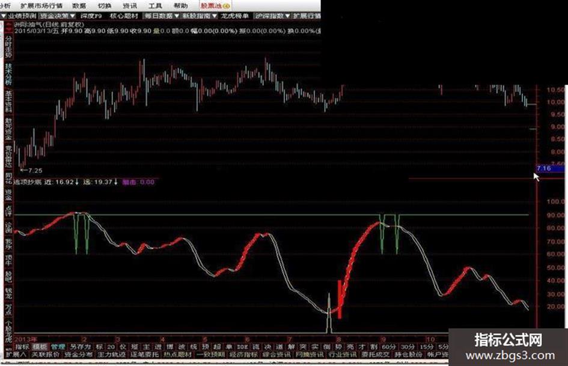568x366 pixels.
Task: Open the 持仓股份 bottom tab
Action: pos(408,355)
